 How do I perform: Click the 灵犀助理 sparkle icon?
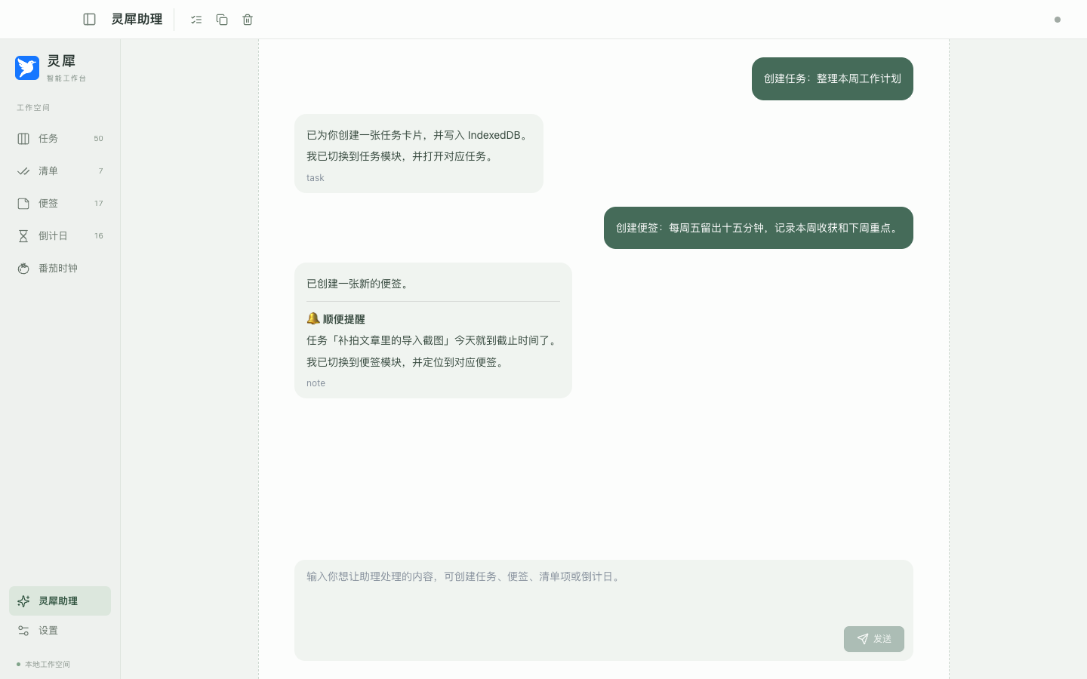click(x=23, y=601)
